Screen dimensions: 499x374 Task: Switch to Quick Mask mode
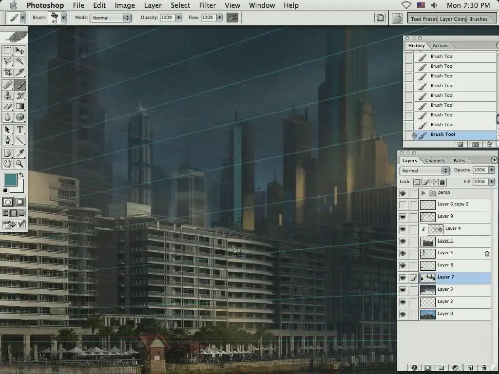click(x=19, y=202)
